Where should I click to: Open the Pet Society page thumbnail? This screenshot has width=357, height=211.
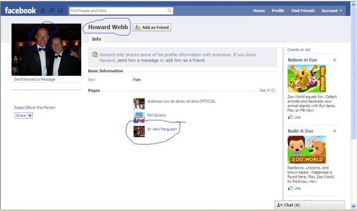click(x=139, y=117)
